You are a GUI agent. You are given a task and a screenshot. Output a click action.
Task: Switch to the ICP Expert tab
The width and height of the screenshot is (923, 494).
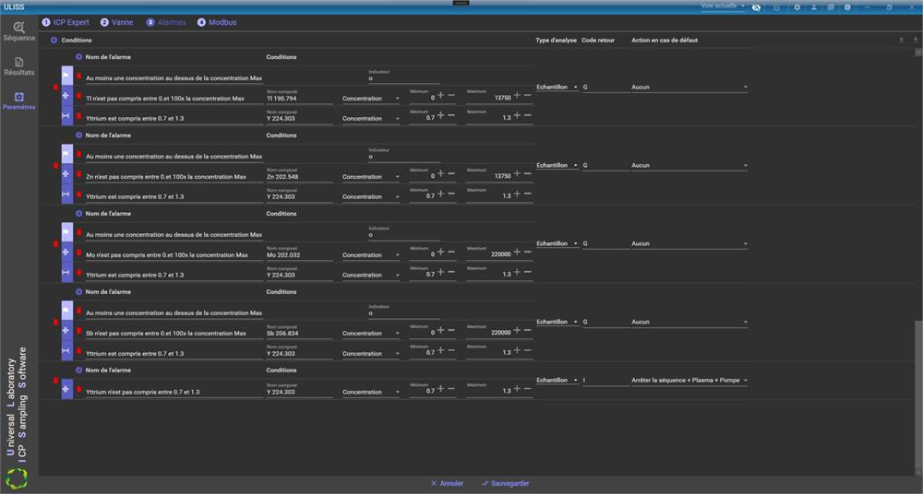(65, 22)
